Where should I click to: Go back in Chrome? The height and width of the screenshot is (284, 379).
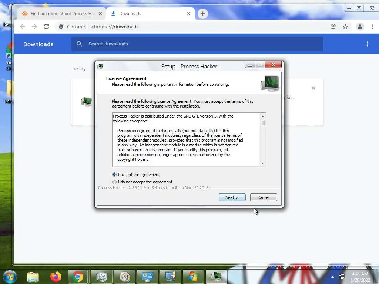(x=23, y=27)
